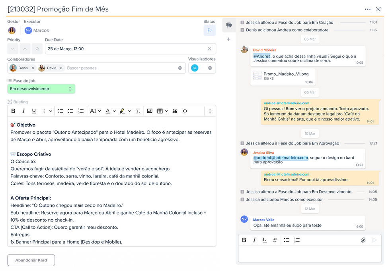
Task: Attach a file to chat message
Action: pyautogui.click(x=363, y=240)
